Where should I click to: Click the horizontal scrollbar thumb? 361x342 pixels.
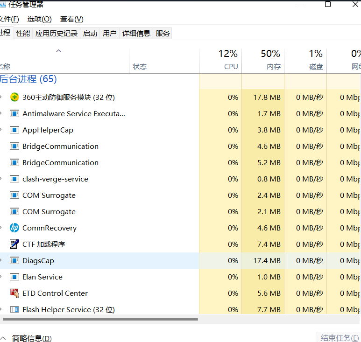click(100, 319)
